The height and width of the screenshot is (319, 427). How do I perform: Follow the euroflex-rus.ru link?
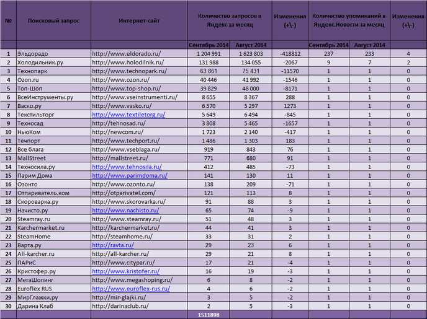[131, 289]
